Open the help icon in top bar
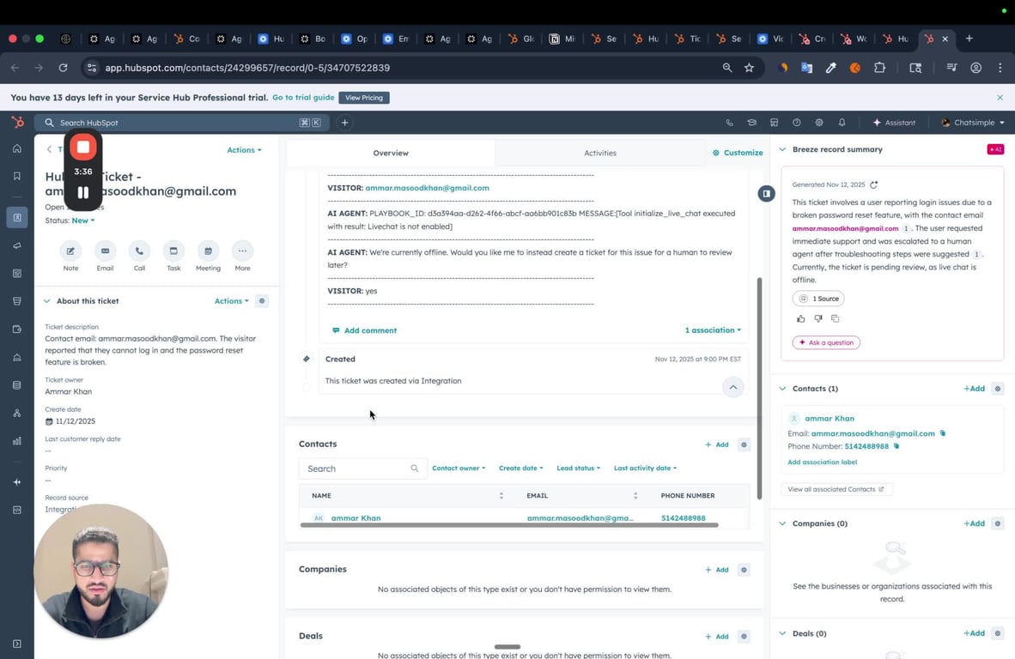This screenshot has height=659, width=1015. point(797,122)
